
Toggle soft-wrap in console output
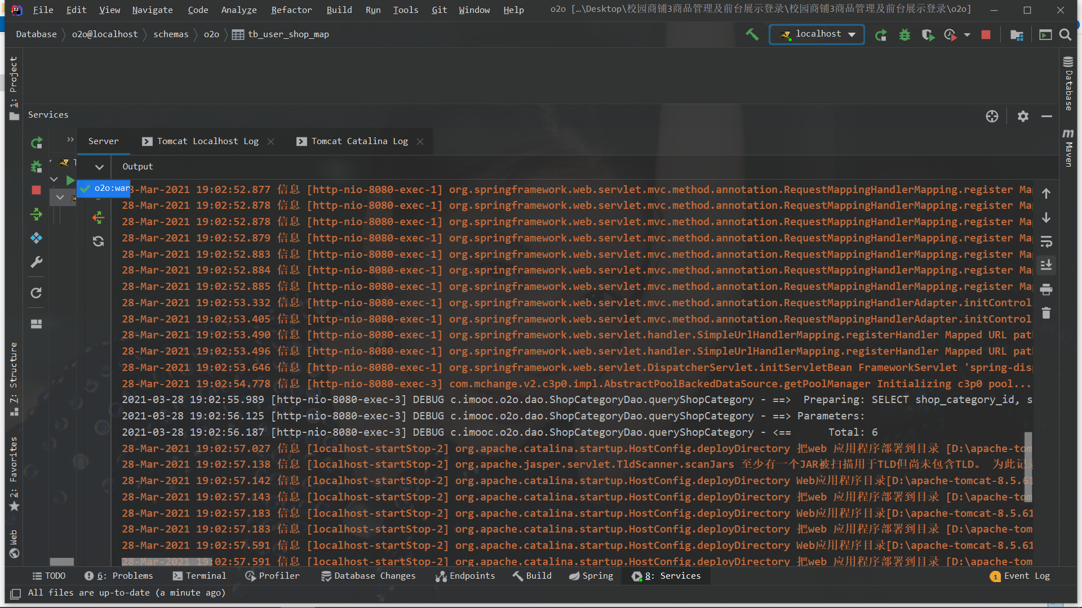pyautogui.click(x=1046, y=242)
